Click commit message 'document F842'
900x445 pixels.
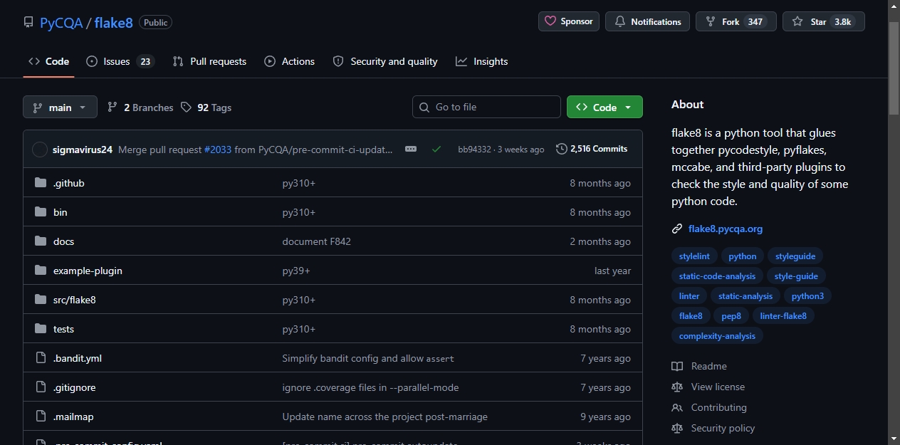tap(316, 241)
